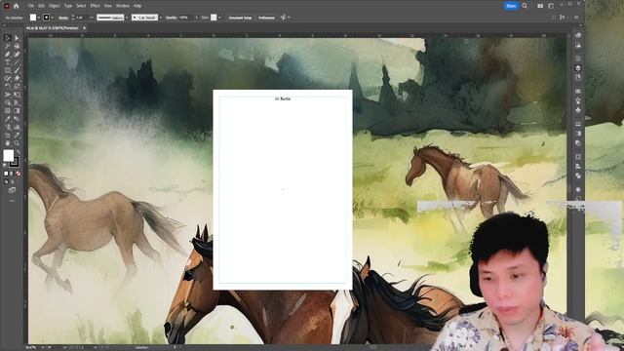Select the Free Transform tool
The height and width of the screenshot is (351, 624).
[x=17, y=95]
